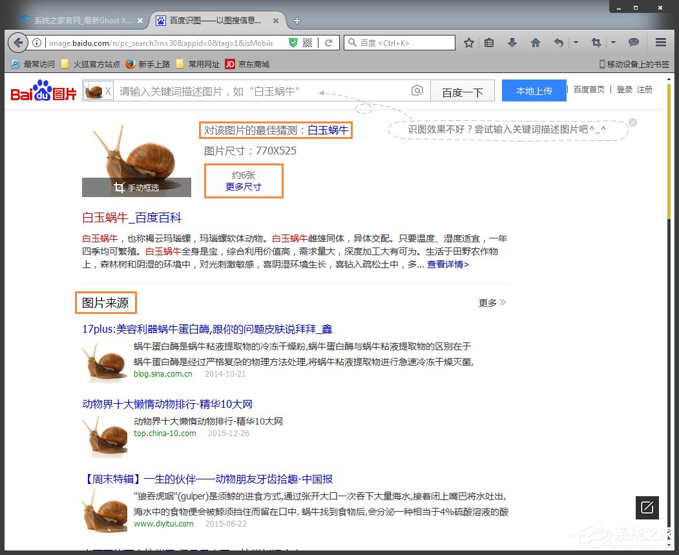This screenshot has width=679, height=555.
Task: Open the 本地上传 upload button
Action: click(534, 90)
